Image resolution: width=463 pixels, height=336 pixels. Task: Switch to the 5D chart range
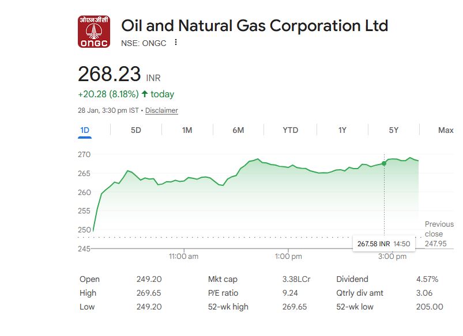136,130
